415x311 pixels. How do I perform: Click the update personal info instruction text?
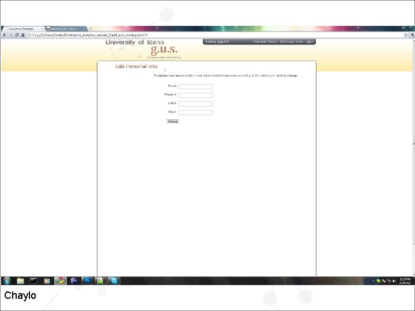225,75
